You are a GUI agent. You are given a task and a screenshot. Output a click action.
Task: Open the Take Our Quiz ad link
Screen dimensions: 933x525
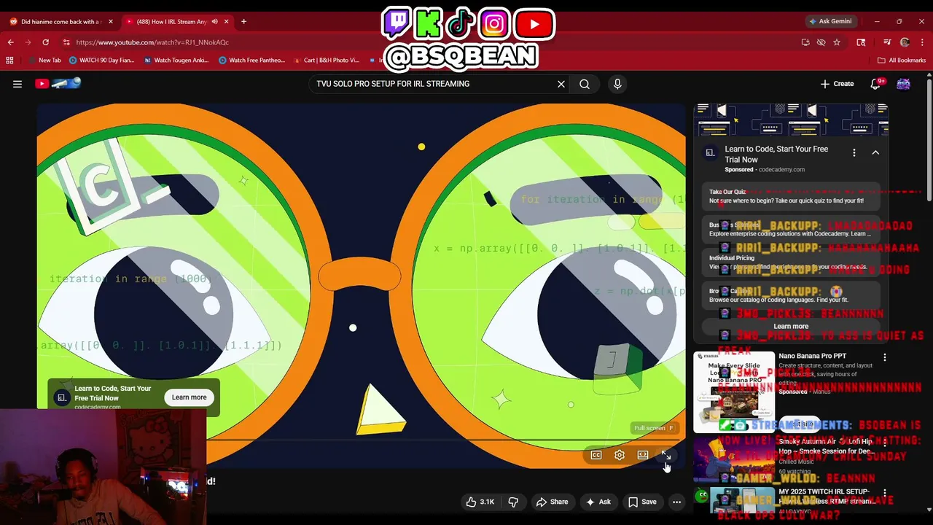click(791, 196)
